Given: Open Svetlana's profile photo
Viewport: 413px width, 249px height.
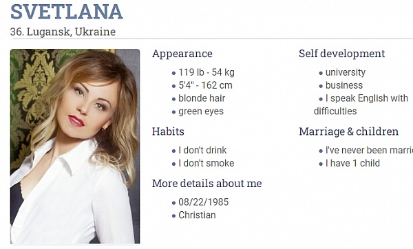Looking at the screenshot, I should point(75,146).
